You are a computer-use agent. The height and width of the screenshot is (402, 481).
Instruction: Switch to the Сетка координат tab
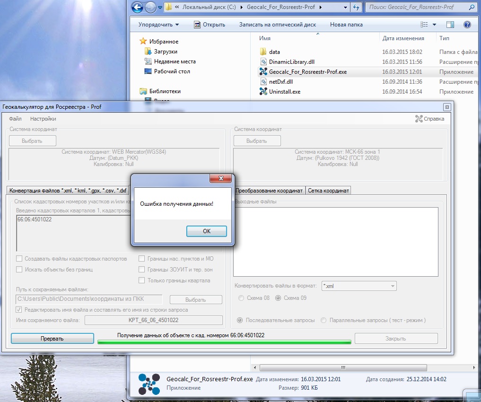328,191
